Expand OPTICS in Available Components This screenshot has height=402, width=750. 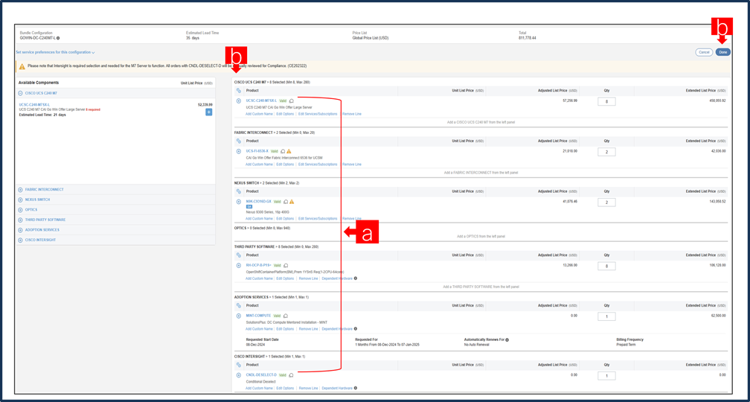[21, 210]
